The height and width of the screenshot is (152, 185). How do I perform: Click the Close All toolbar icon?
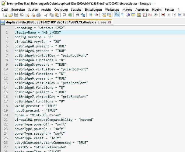tap(33, 15)
